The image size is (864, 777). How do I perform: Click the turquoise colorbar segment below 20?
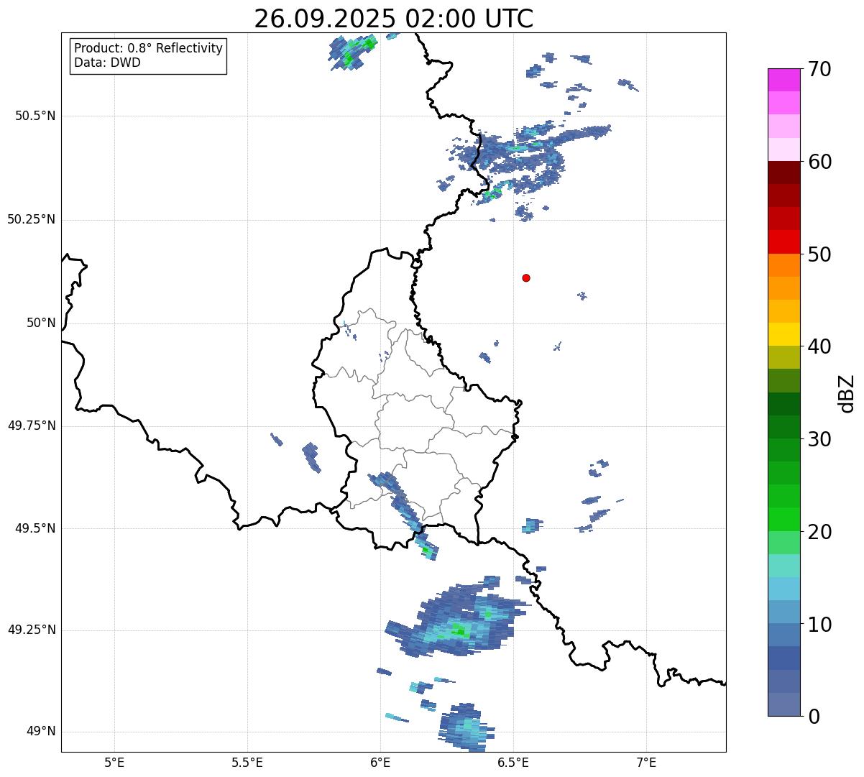coord(783,566)
